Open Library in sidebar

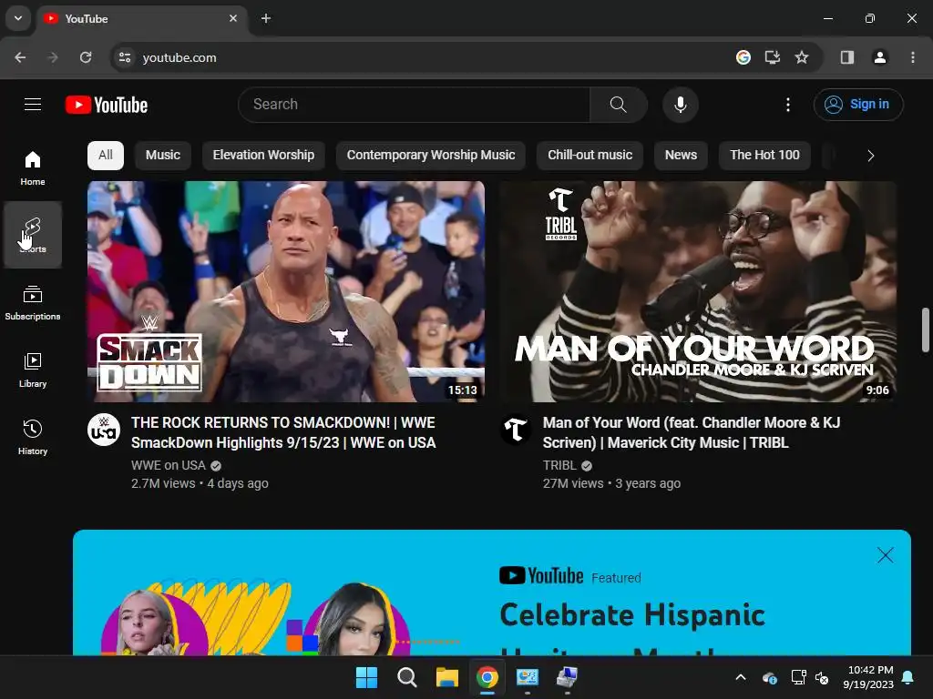pos(33,370)
